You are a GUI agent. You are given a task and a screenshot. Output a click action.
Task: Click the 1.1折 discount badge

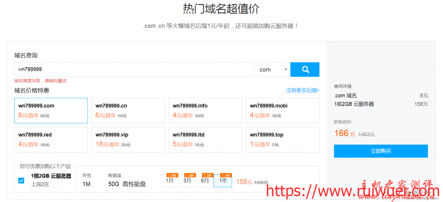pos(225,175)
